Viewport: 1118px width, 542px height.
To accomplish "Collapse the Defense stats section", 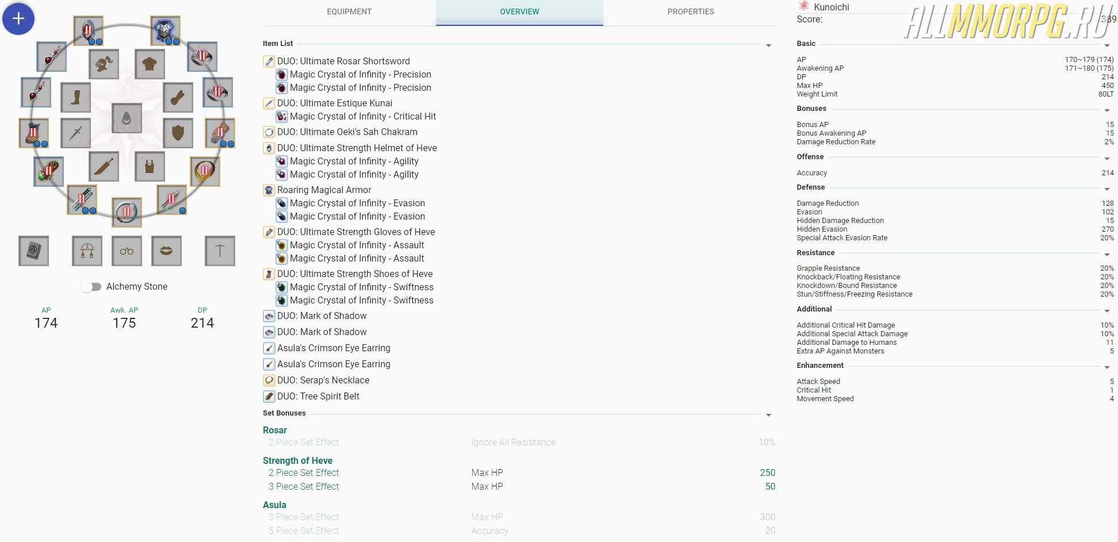I will click(x=1107, y=189).
